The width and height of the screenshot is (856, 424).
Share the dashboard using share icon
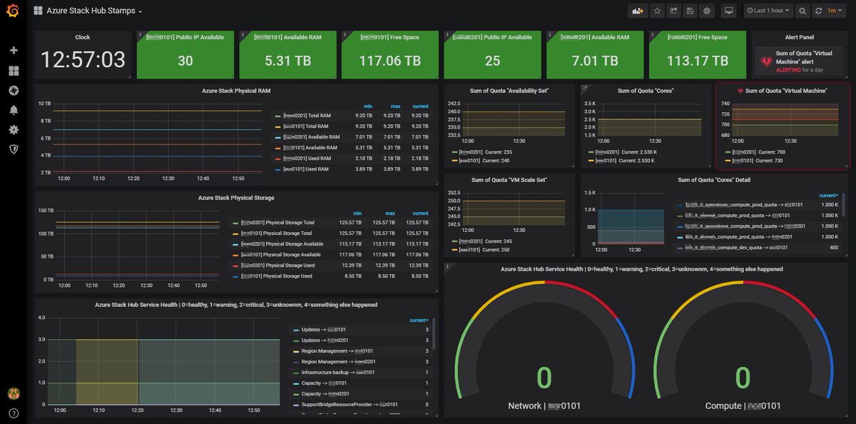673,11
